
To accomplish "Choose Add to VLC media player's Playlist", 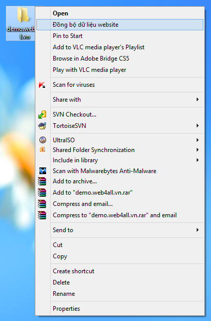I will coord(120,47).
